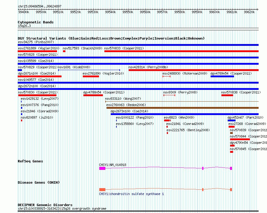Open the Disease Genes (OMIM) track title
267x213 pixels.
39,182
